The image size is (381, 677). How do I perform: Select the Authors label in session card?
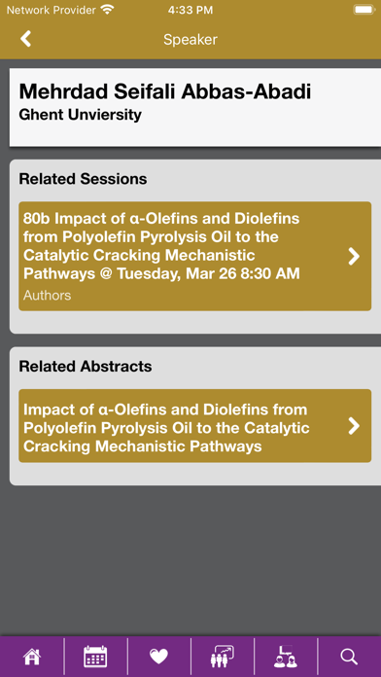[x=47, y=296]
